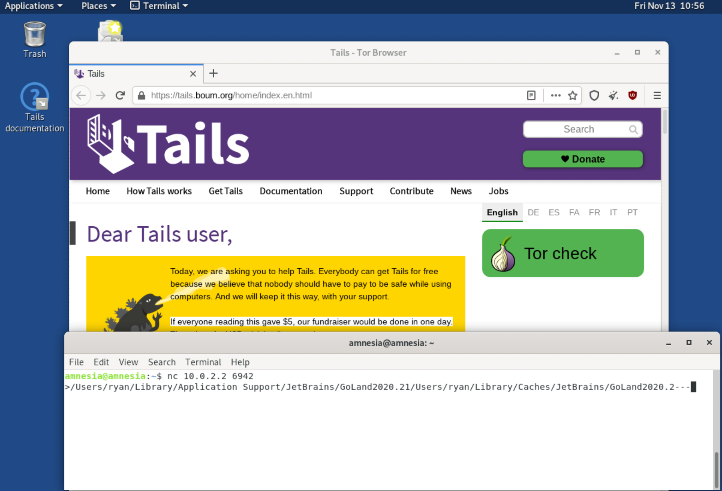Open terminal Terminal menu
The width and height of the screenshot is (722, 491).
pos(203,362)
